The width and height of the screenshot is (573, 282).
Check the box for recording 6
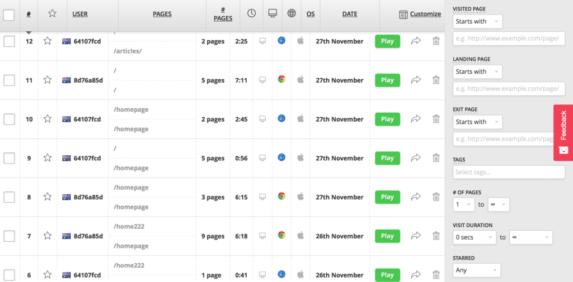point(9,275)
